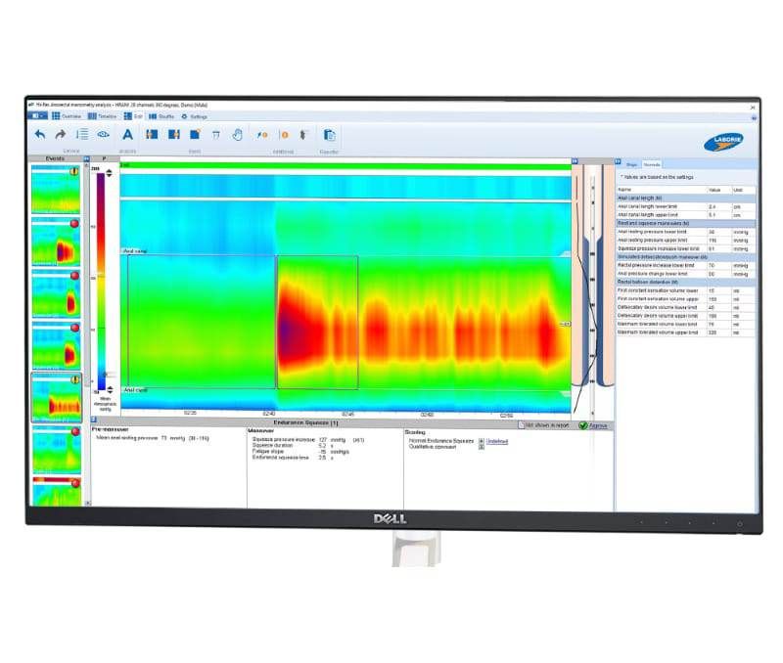Click the Redo arrow in the toolbar
The height and width of the screenshot is (663, 783).
(61, 135)
